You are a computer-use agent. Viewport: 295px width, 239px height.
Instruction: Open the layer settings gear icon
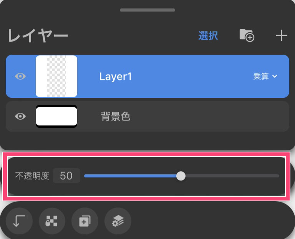click(x=118, y=221)
